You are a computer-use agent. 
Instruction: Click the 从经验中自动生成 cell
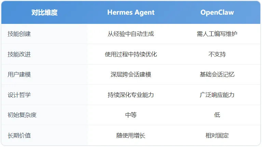pyautogui.click(x=131, y=34)
